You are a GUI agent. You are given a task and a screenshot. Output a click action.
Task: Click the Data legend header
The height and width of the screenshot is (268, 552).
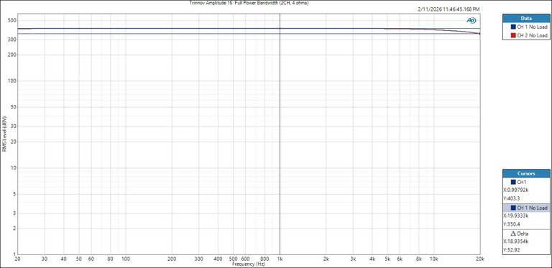coord(526,19)
